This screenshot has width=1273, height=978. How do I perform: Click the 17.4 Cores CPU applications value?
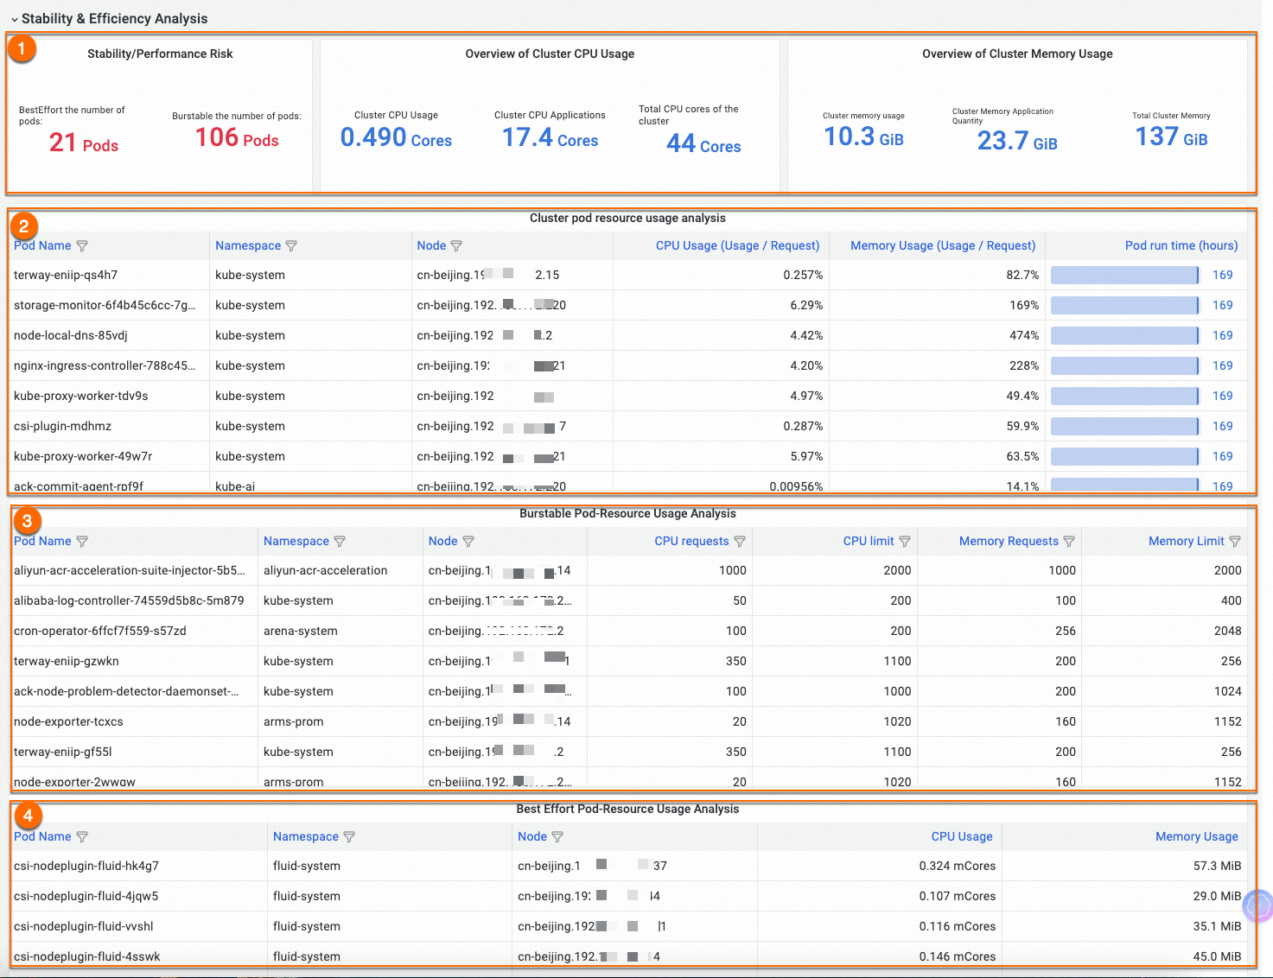pyautogui.click(x=551, y=137)
